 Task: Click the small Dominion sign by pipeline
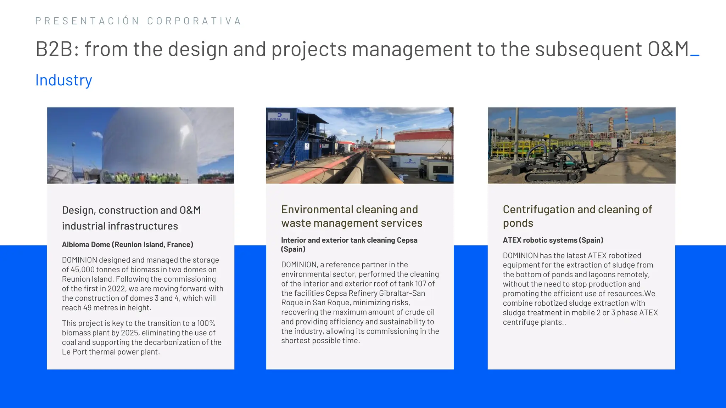pos(409,161)
